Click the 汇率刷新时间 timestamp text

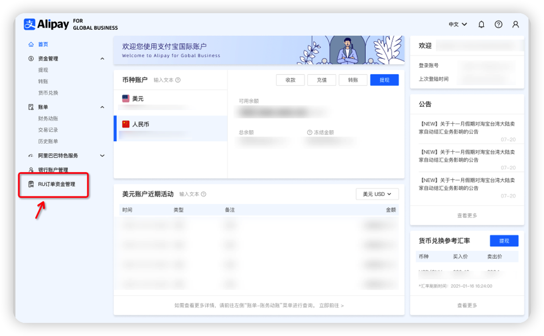click(x=456, y=286)
